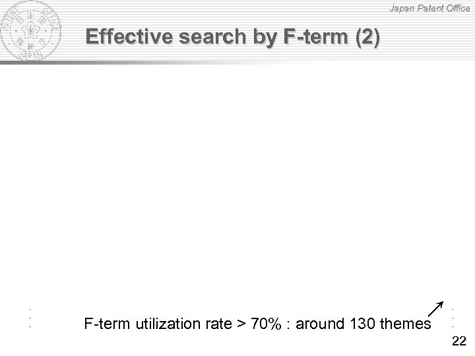Screen dimensions: 475x356
Task: Select the "Japan Patent Office" header text
Action: [x=429, y=9]
